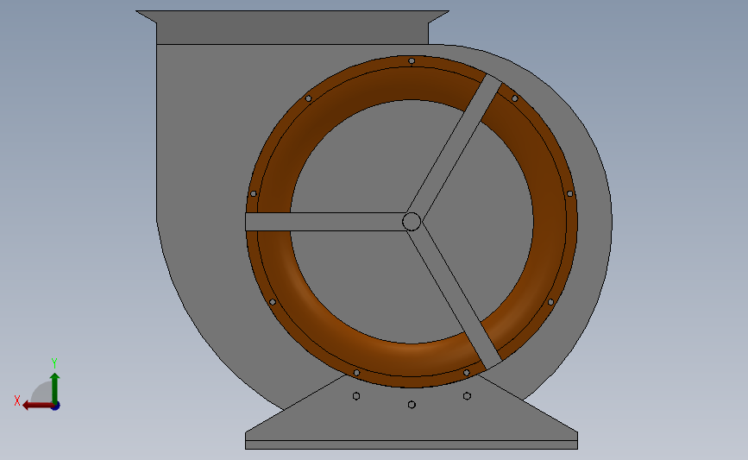Select the middle bolt on the trapezoid base support

click(x=412, y=405)
